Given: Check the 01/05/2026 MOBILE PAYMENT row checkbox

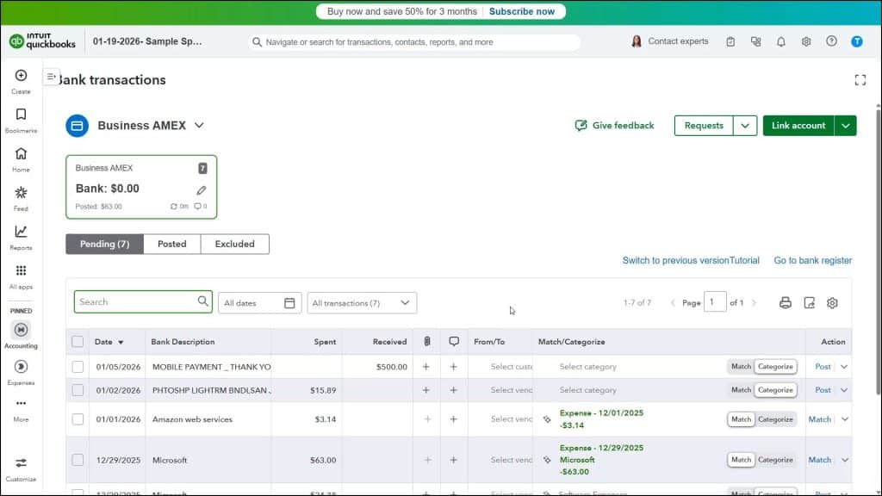Looking at the screenshot, I should (78, 366).
